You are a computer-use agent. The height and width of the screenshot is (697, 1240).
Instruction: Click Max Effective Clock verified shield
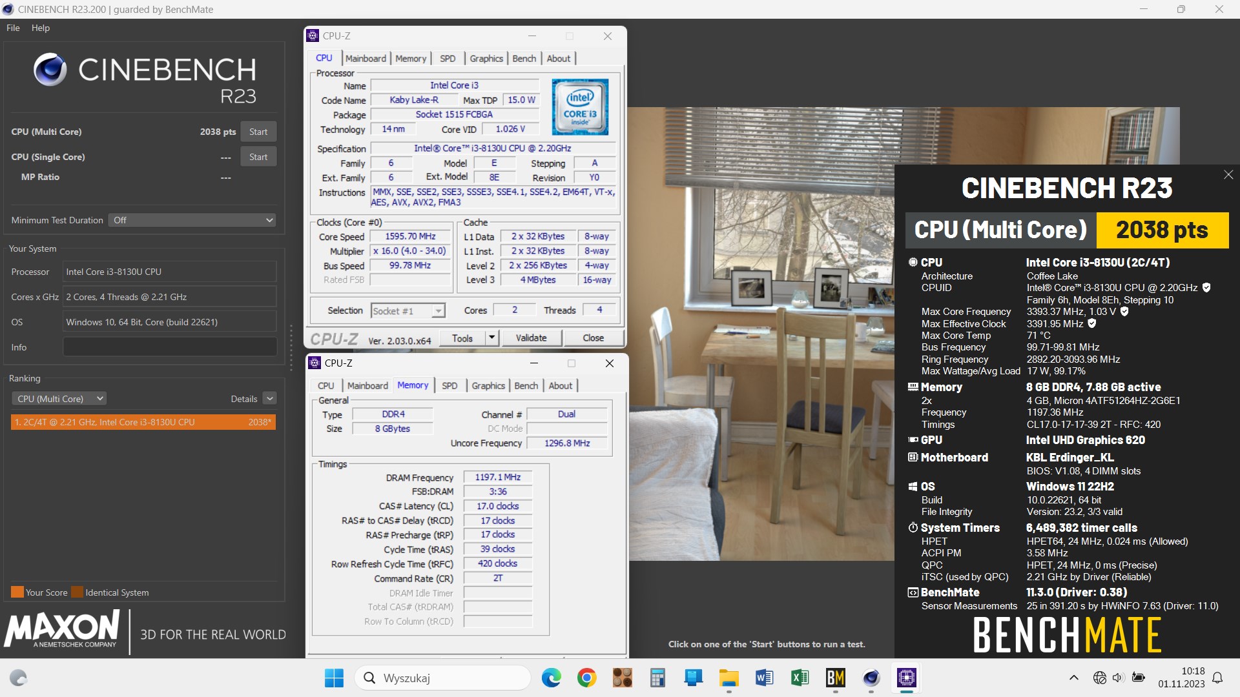[1092, 323]
